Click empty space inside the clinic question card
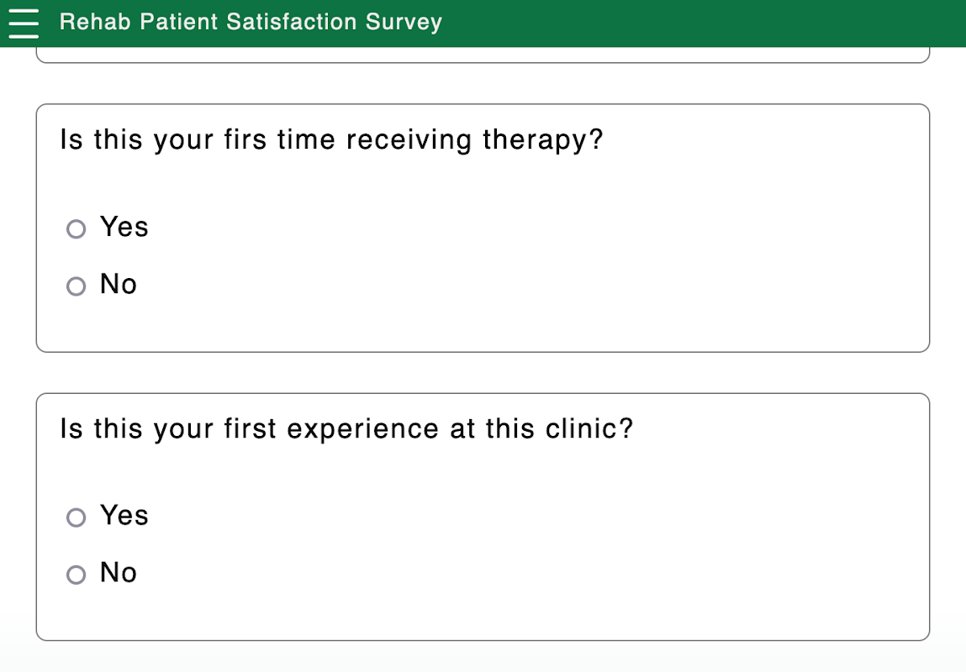 tap(589, 546)
